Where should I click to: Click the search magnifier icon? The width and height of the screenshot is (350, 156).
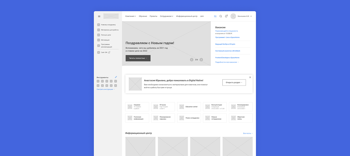pyautogui.click(x=220, y=16)
